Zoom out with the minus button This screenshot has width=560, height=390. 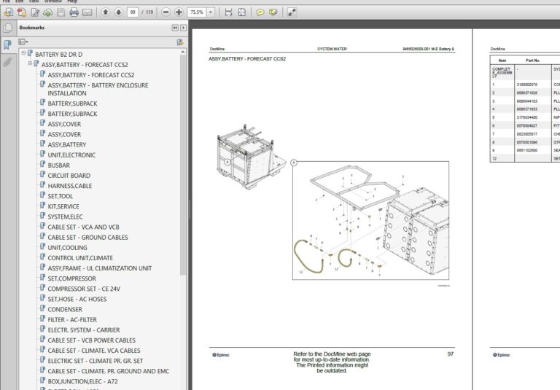click(x=166, y=12)
